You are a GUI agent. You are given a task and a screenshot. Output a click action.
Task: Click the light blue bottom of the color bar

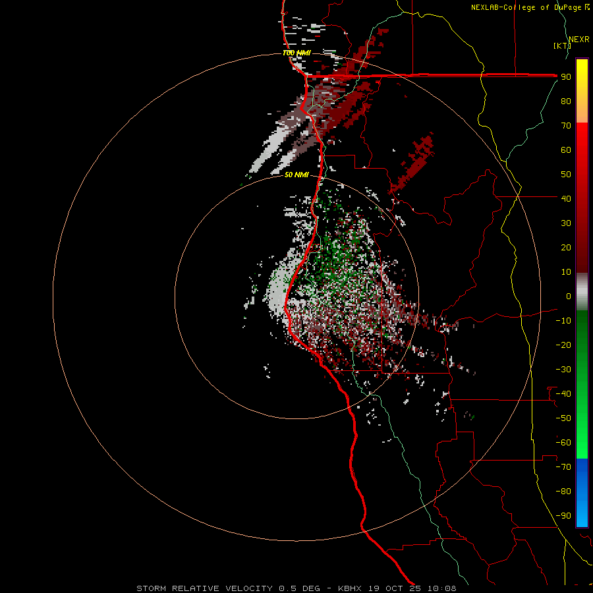pos(582,513)
